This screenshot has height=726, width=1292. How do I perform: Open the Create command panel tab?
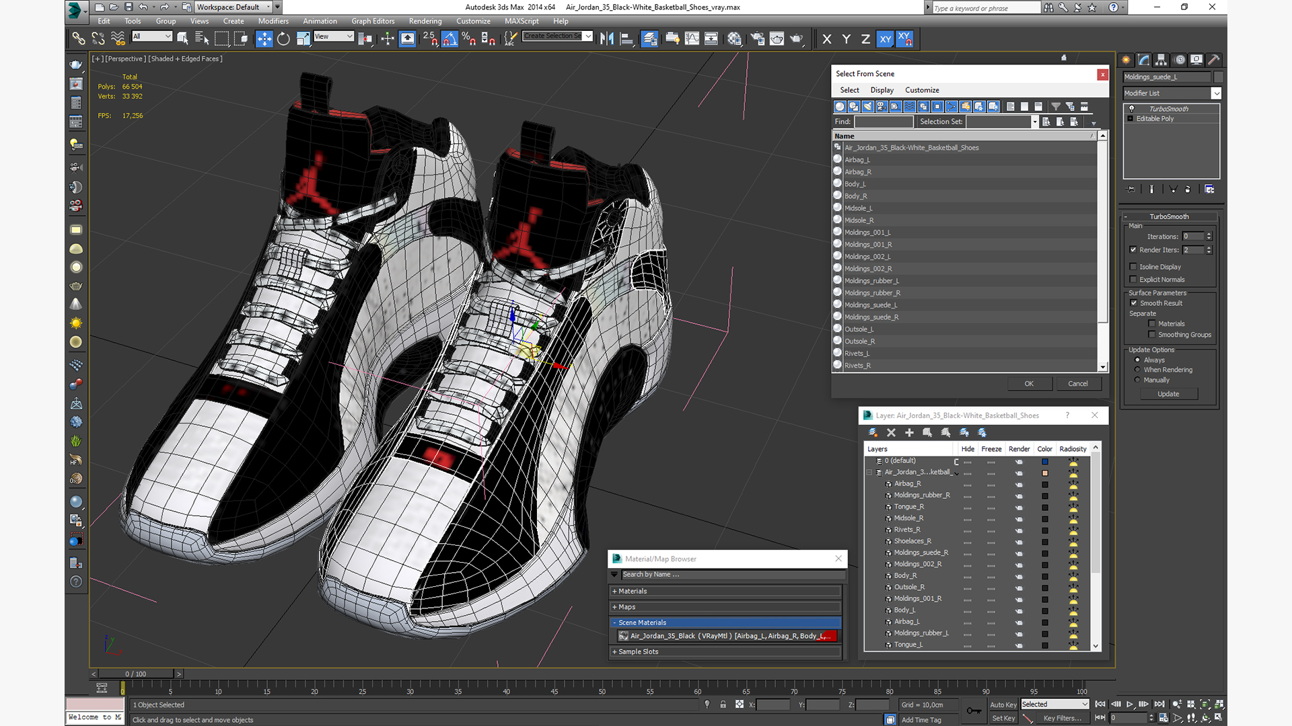pyautogui.click(x=1126, y=60)
